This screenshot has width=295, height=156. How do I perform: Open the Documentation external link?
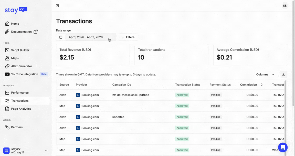(x=22, y=32)
